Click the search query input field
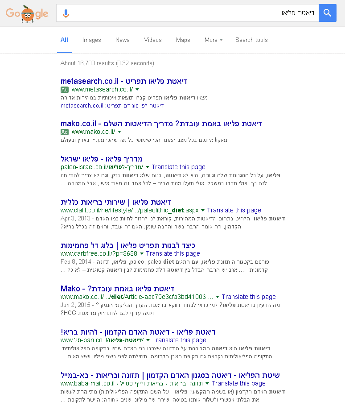Image resolution: width=345 pixels, height=406 pixels. 188,13
